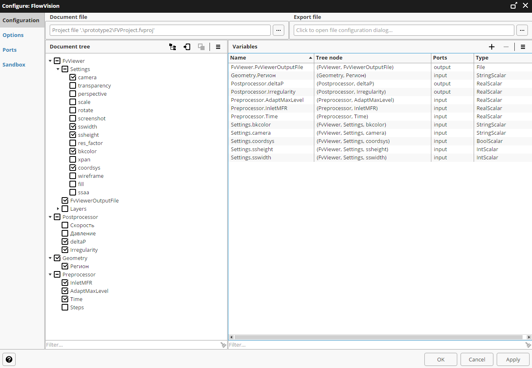
Task: Check the ssaa checkbox
Action: [73, 192]
